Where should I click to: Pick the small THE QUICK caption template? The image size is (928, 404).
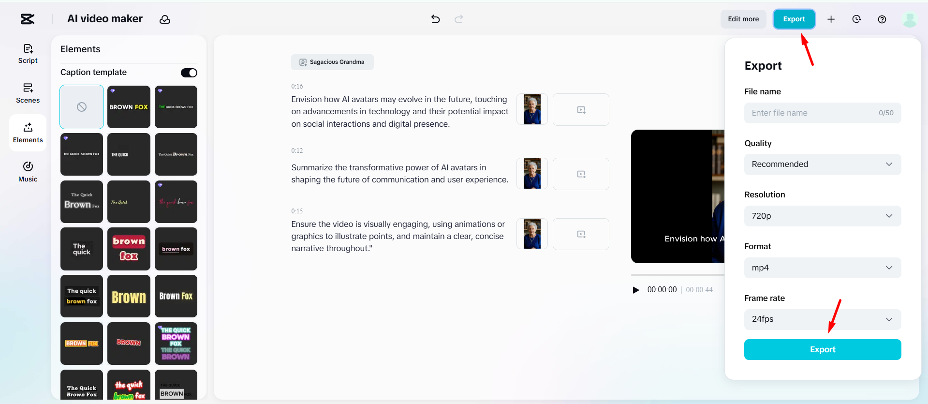point(129,154)
